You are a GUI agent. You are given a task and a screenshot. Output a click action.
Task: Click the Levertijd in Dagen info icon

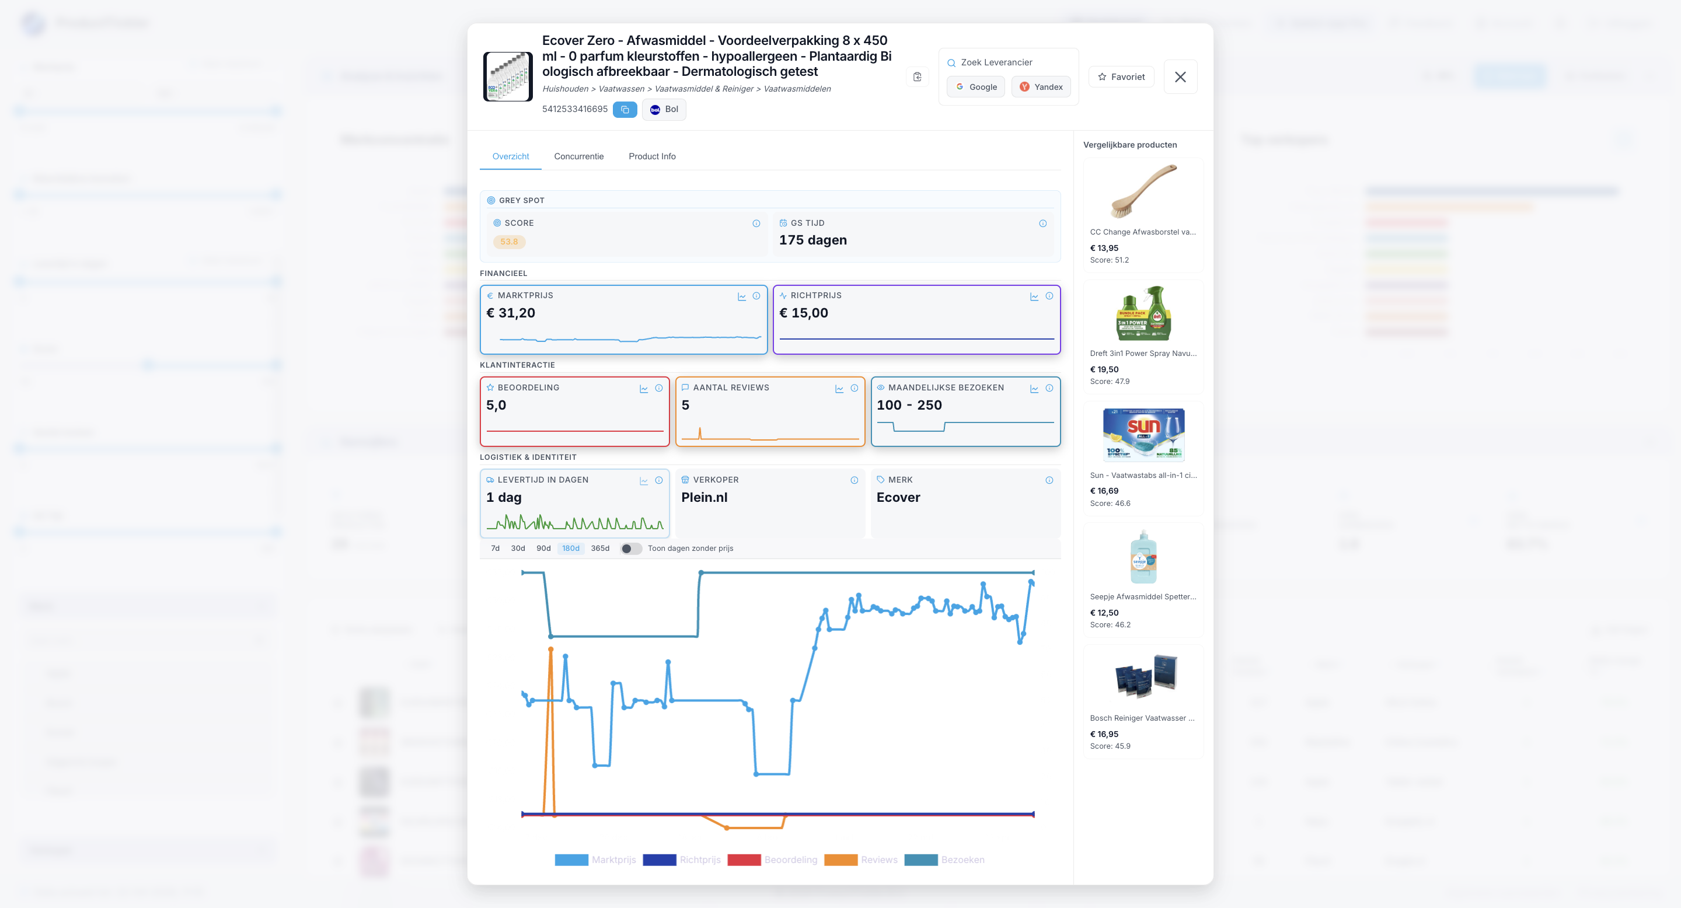click(x=659, y=480)
